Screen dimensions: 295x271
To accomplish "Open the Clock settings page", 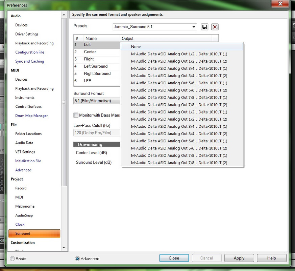I will click(20, 224).
